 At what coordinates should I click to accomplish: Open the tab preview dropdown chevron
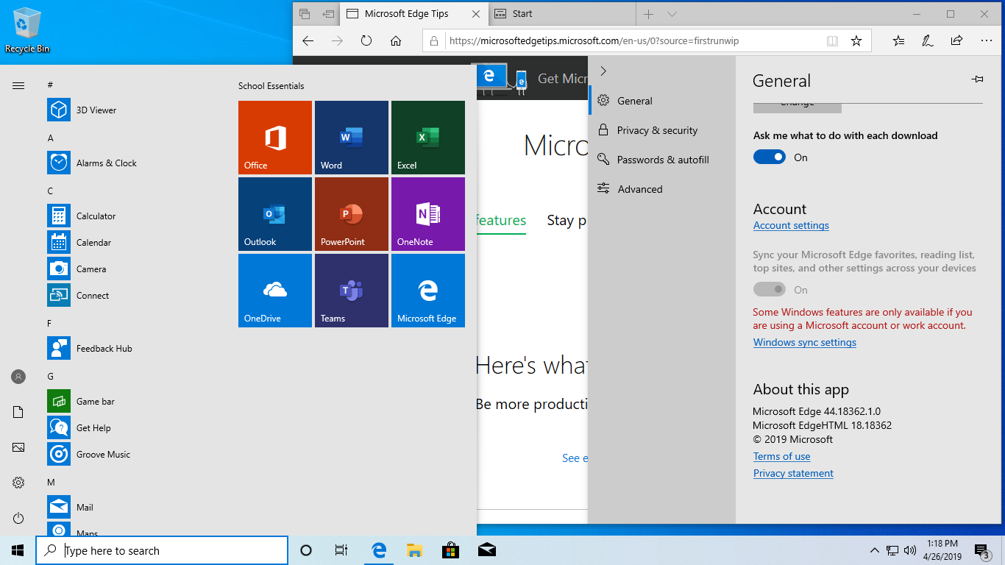pyautogui.click(x=672, y=14)
